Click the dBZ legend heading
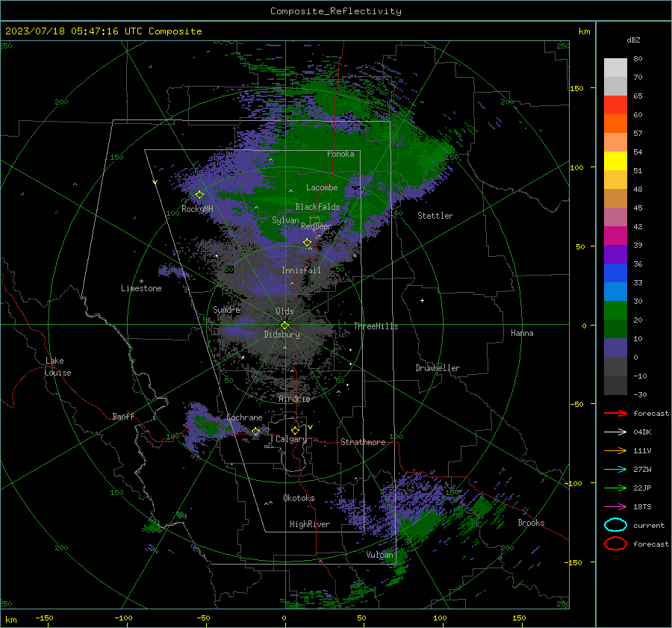This screenshot has height=628, width=672. [633, 40]
